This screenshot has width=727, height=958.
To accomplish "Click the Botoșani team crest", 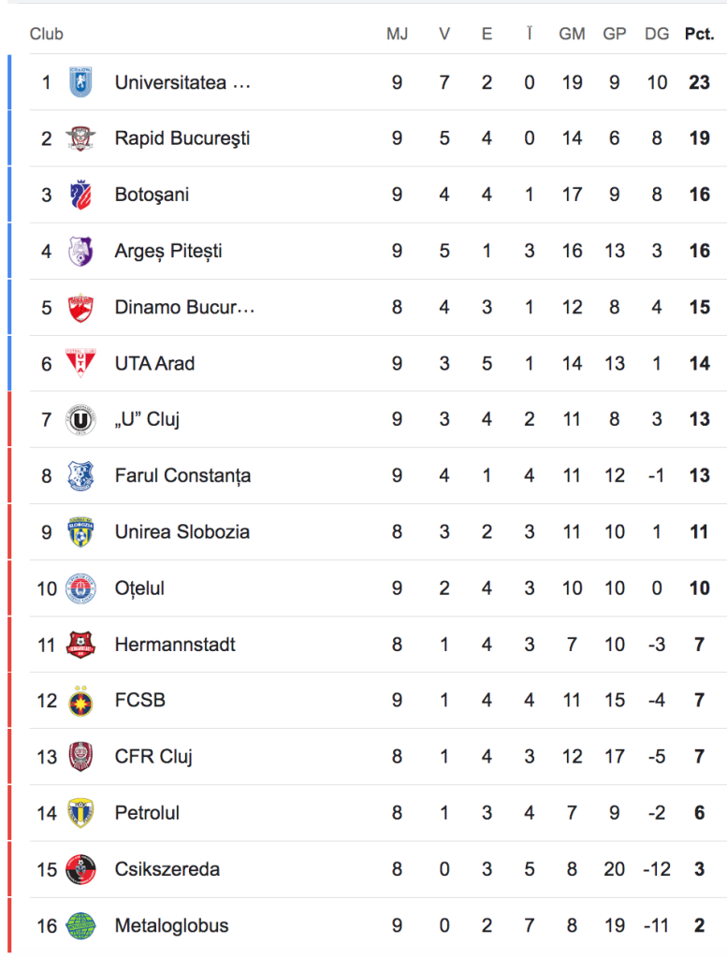I will (x=80, y=195).
